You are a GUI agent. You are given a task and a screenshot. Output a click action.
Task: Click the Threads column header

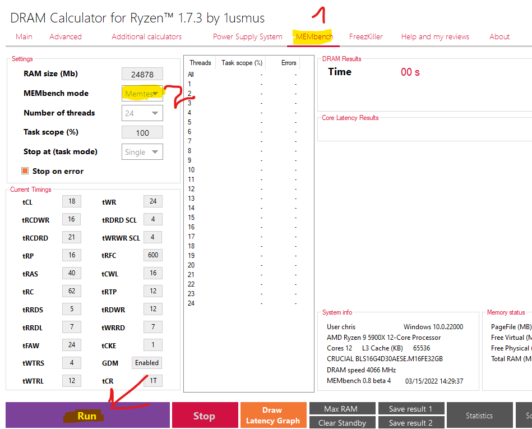pos(200,63)
